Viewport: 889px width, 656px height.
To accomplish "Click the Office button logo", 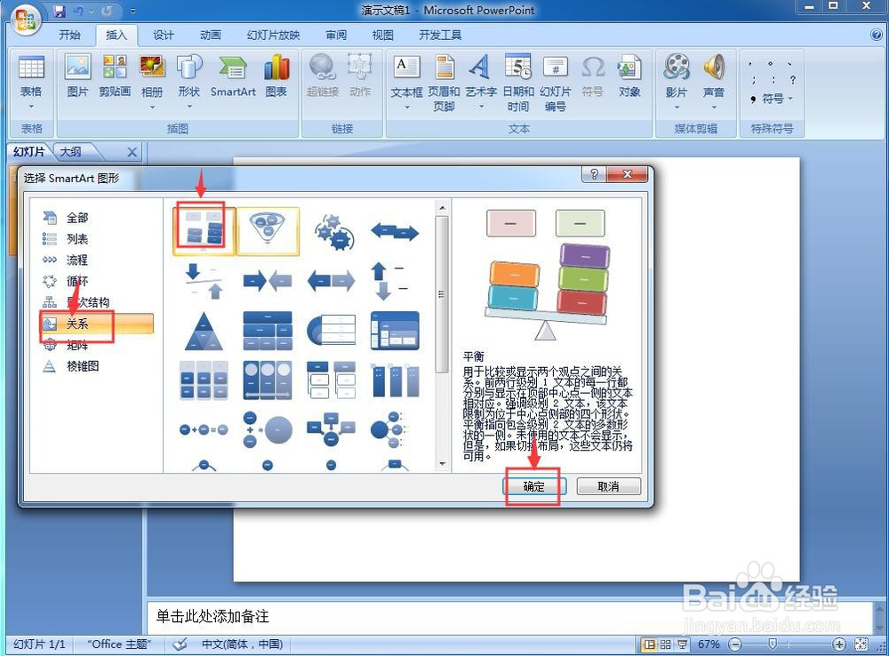I will pyautogui.click(x=26, y=20).
